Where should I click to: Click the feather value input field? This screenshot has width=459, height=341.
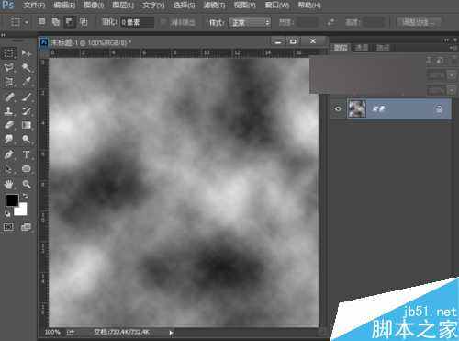[x=137, y=22]
